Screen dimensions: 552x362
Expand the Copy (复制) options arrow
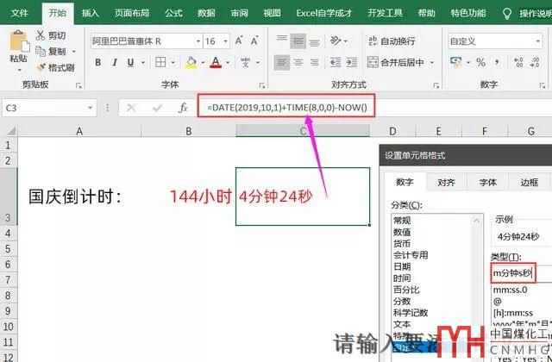(x=73, y=52)
